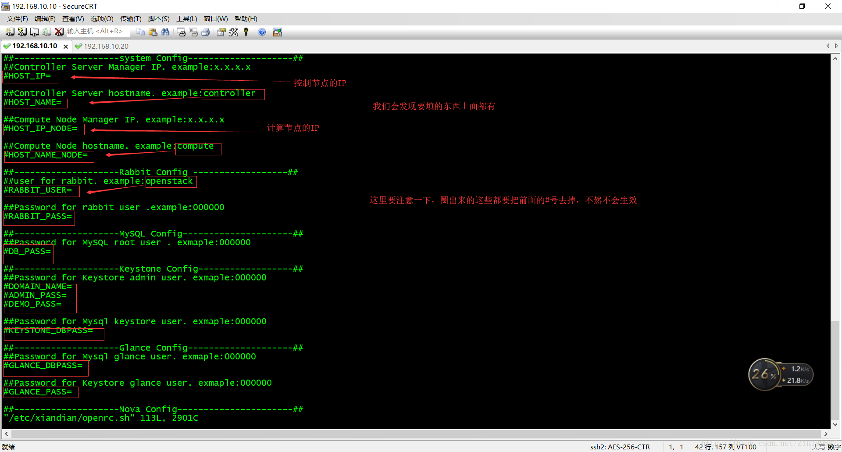This screenshot has width=842, height=452.
Task: Click vertical scrollbar down arrow
Action: pyautogui.click(x=835, y=424)
